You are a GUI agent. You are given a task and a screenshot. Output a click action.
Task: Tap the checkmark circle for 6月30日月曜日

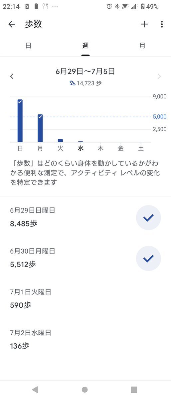pyautogui.click(x=148, y=259)
